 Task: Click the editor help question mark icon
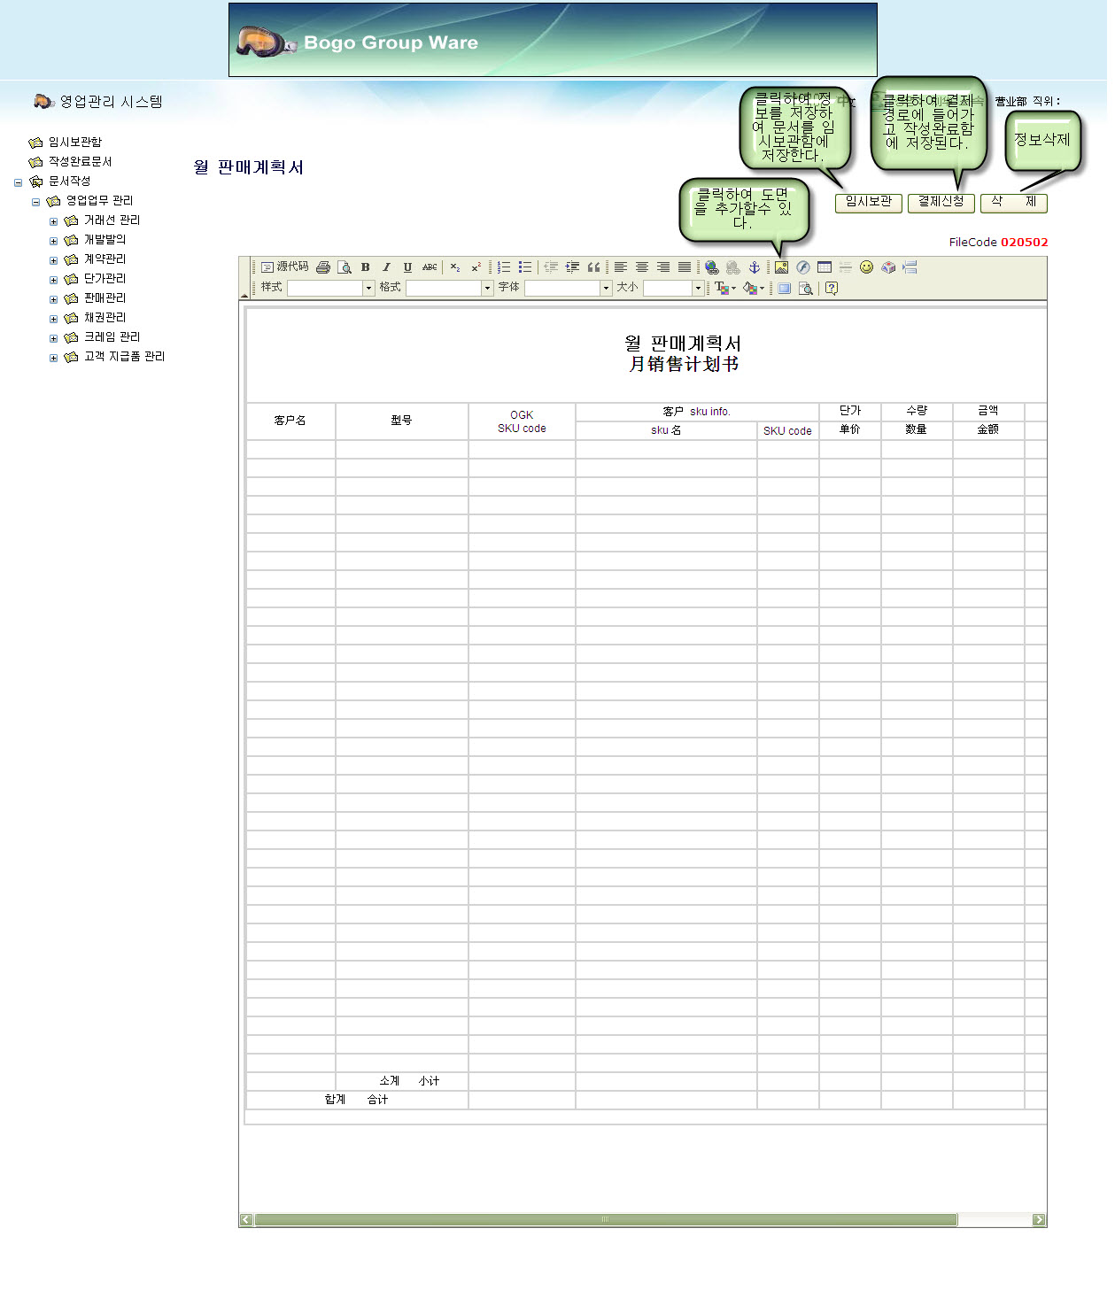click(x=831, y=289)
